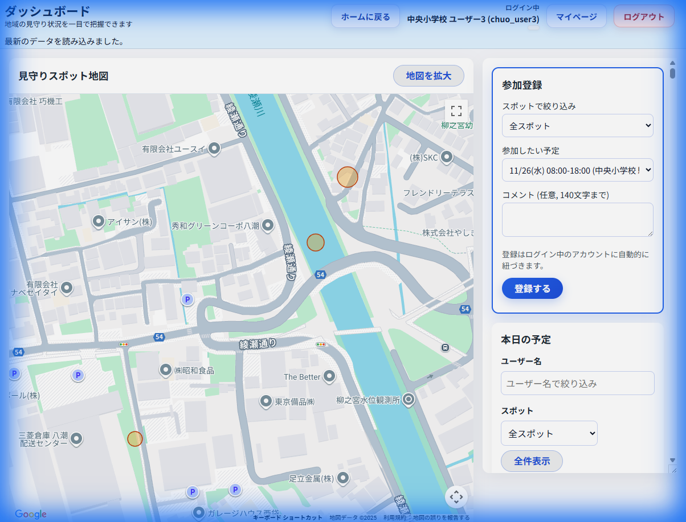Image resolution: width=686 pixels, height=522 pixels.
Task: Open the スポットで絞り込み dropdown
Action: pyautogui.click(x=577, y=126)
